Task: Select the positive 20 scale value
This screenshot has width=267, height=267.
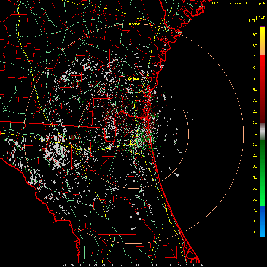Action: pos(255,111)
